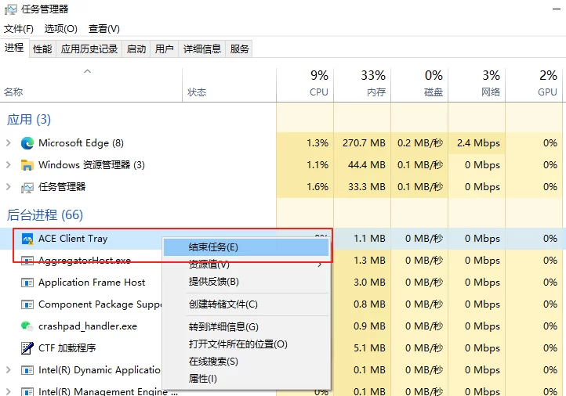Choose 打开文件所在的位置(O) from context menu
Screen dimensions: 566x396
pos(238,344)
